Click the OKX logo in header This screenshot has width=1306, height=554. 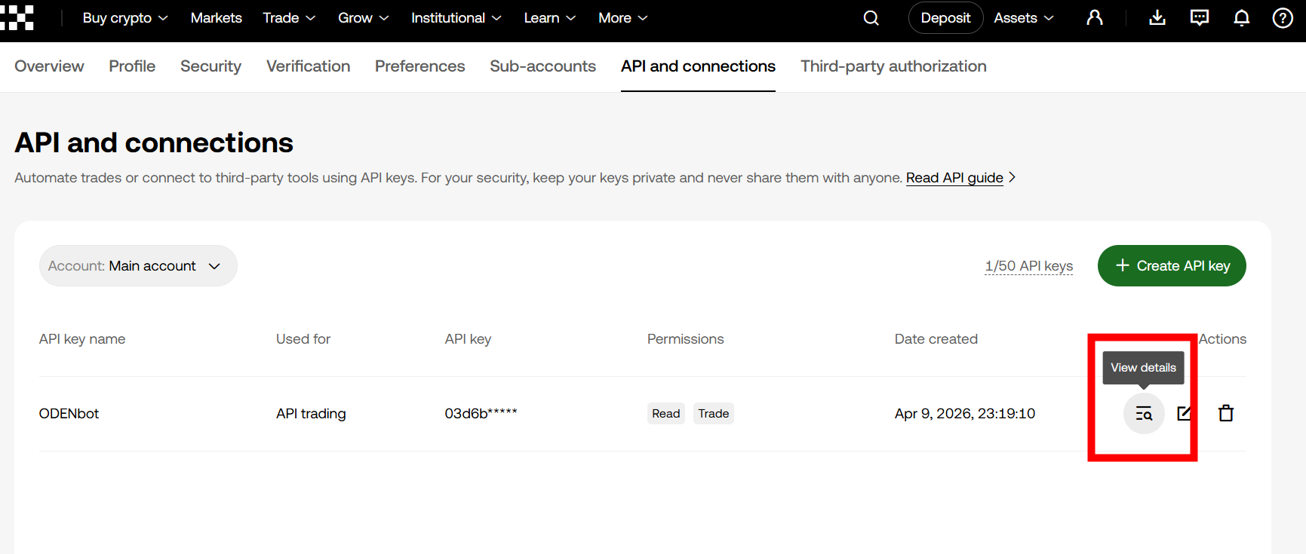click(18, 17)
